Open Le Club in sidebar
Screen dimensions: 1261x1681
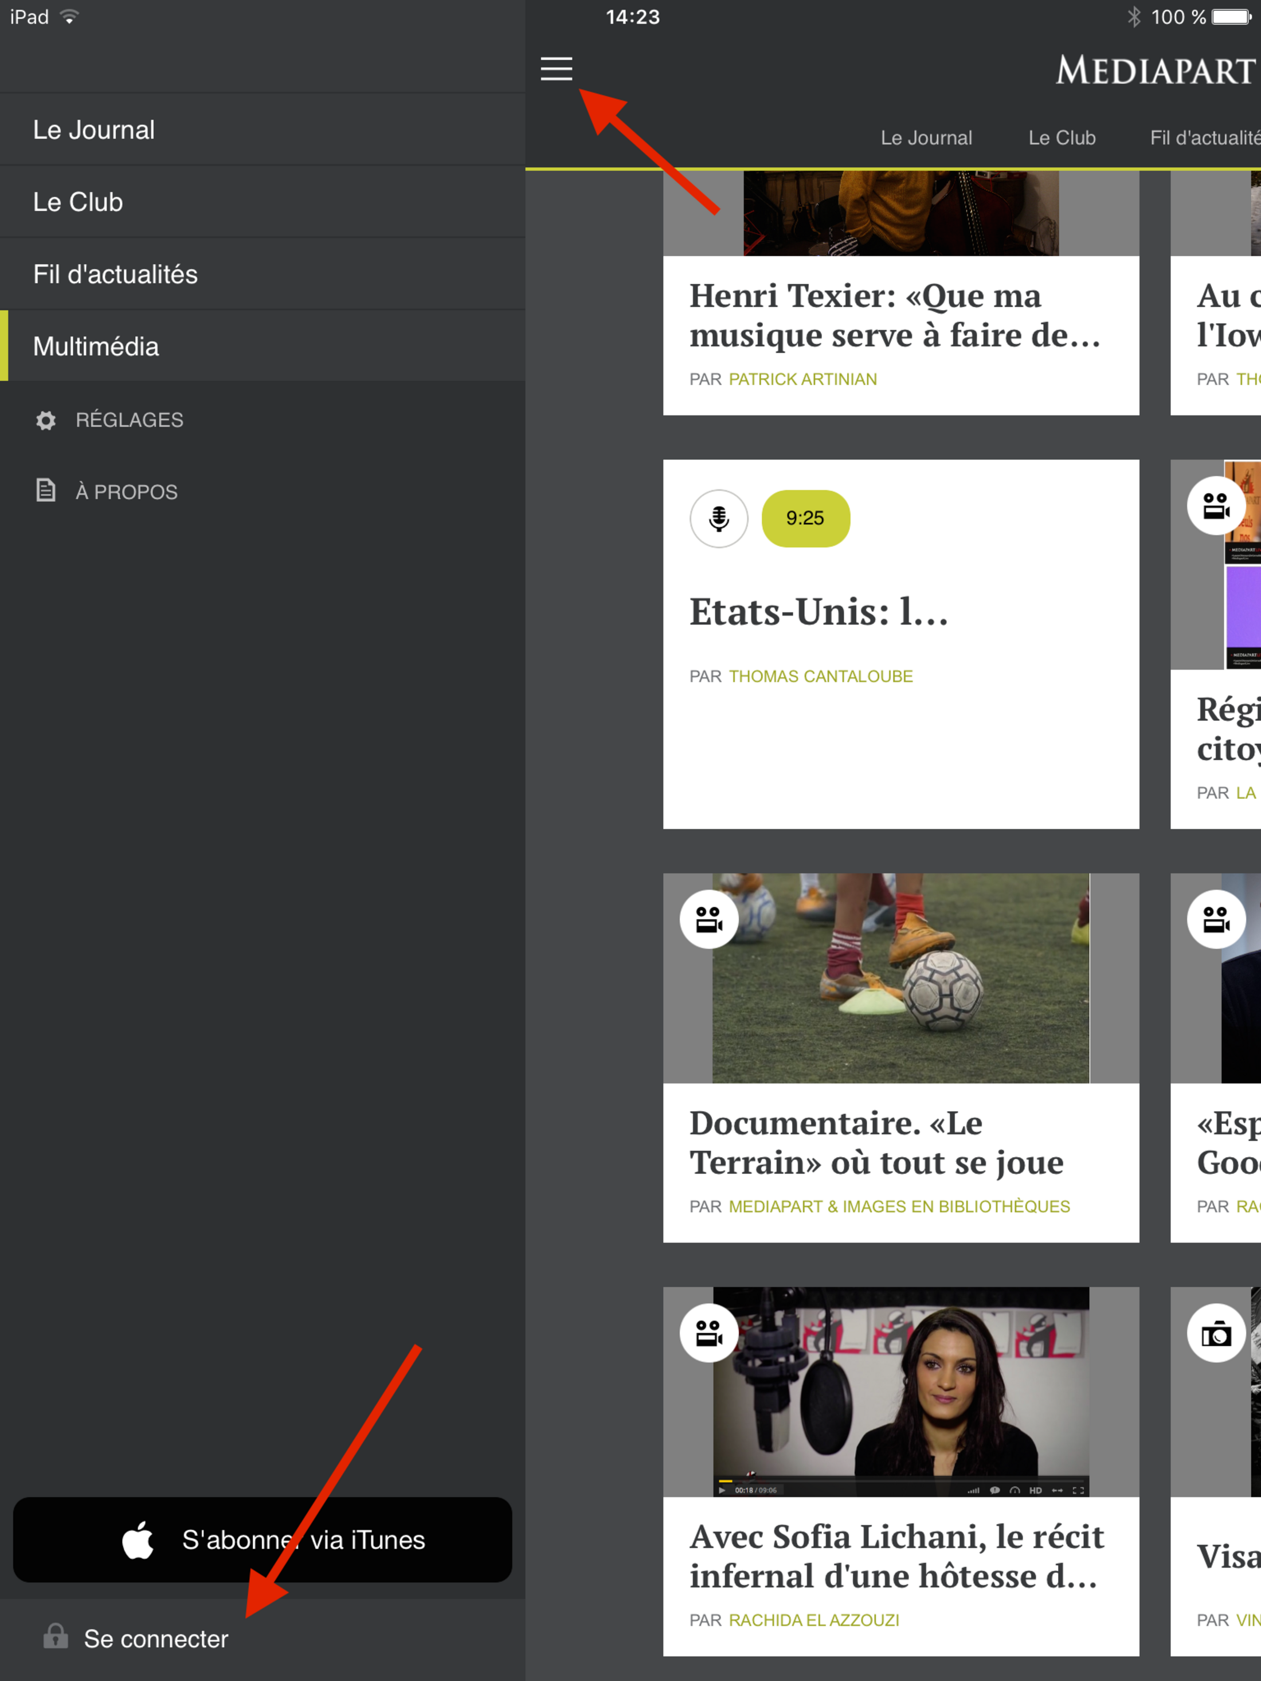click(263, 202)
